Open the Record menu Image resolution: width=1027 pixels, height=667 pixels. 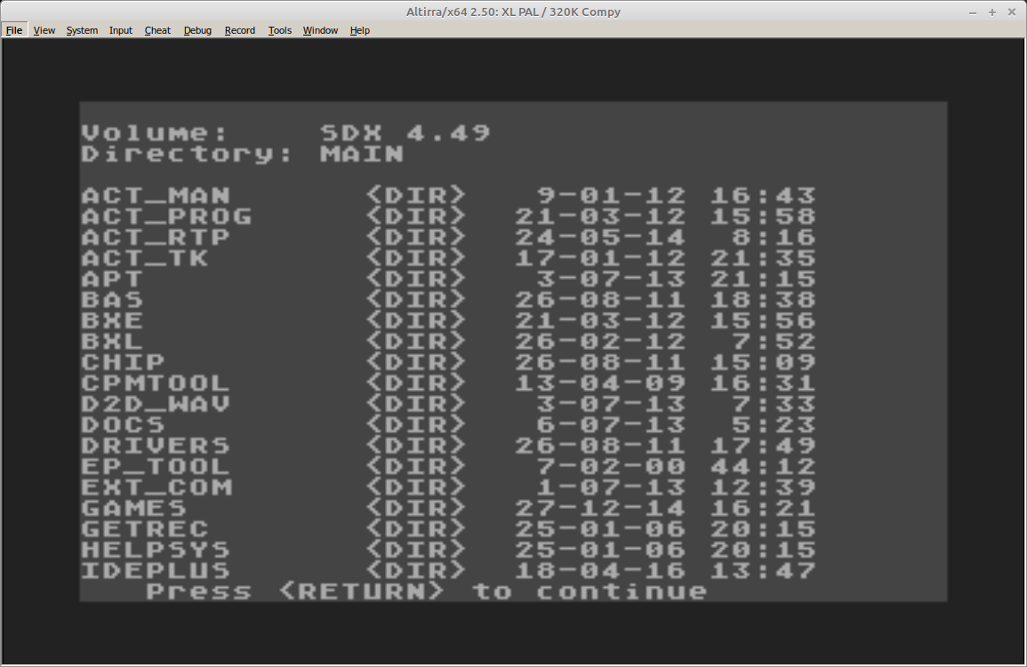pyautogui.click(x=240, y=30)
